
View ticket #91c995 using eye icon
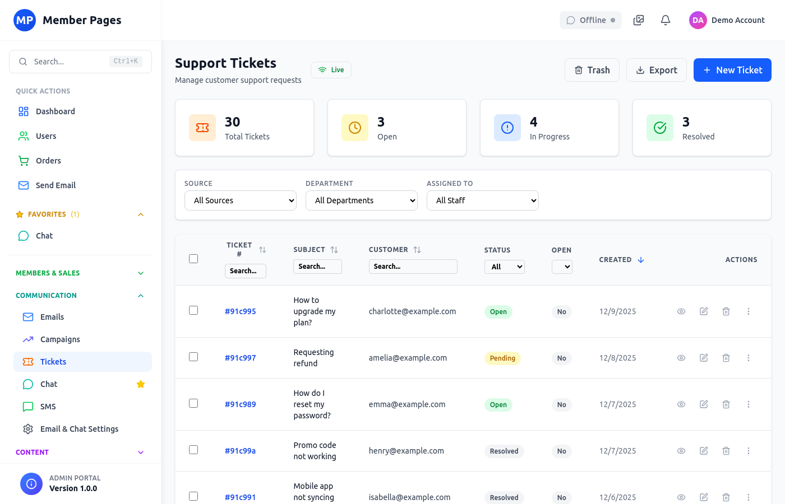tap(681, 311)
